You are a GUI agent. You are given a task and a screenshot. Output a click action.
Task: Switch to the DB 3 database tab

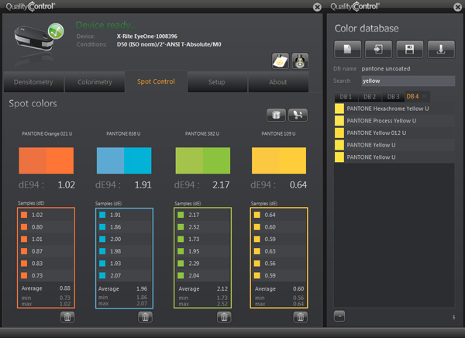pyautogui.click(x=394, y=97)
